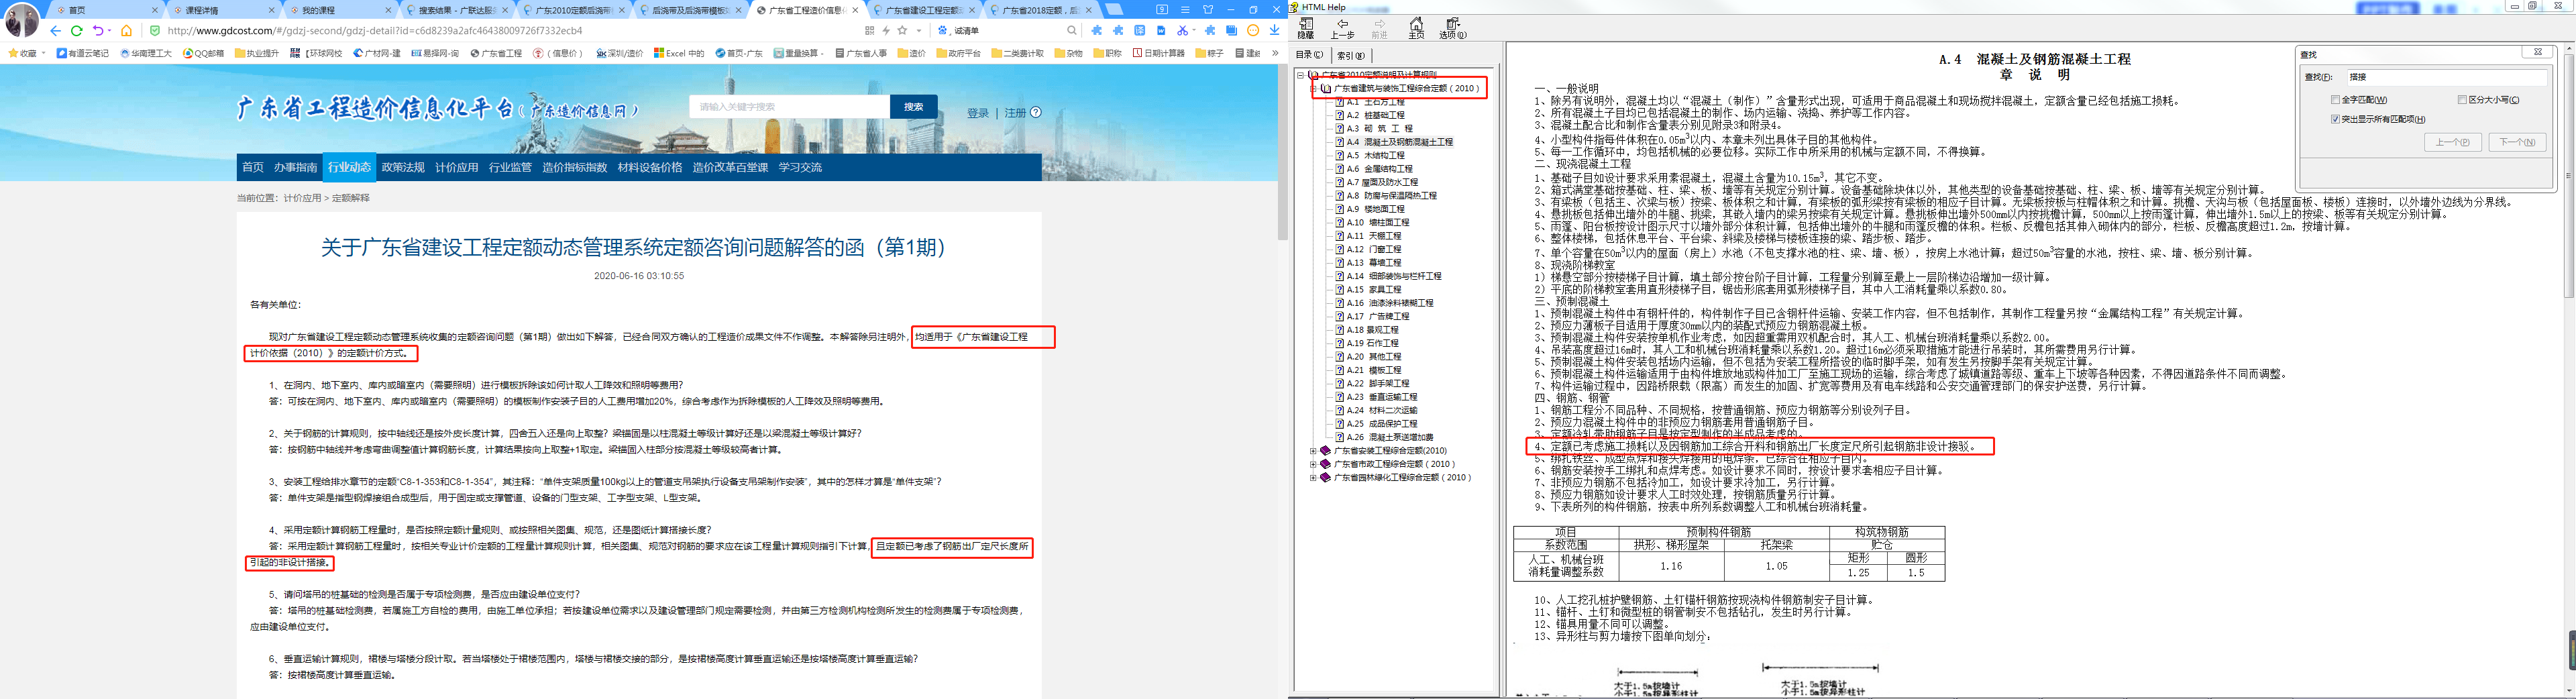
Task: Click the 上一个(P) button in find dialog
Action: coord(2453,142)
